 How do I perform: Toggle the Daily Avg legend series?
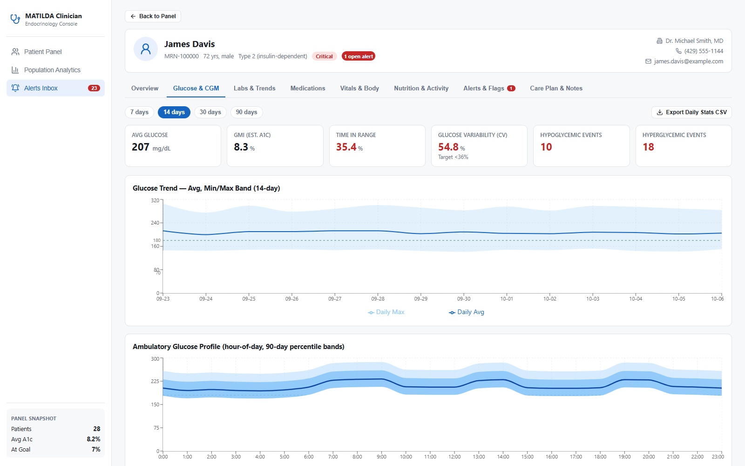click(467, 312)
